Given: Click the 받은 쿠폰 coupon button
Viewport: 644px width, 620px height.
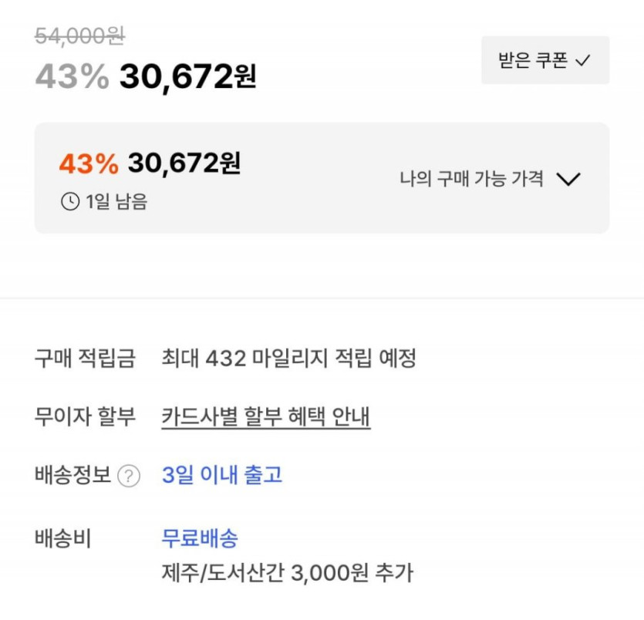Looking at the screenshot, I should tap(545, 60).
